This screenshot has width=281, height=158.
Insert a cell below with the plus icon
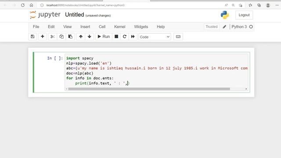point(43,36)
